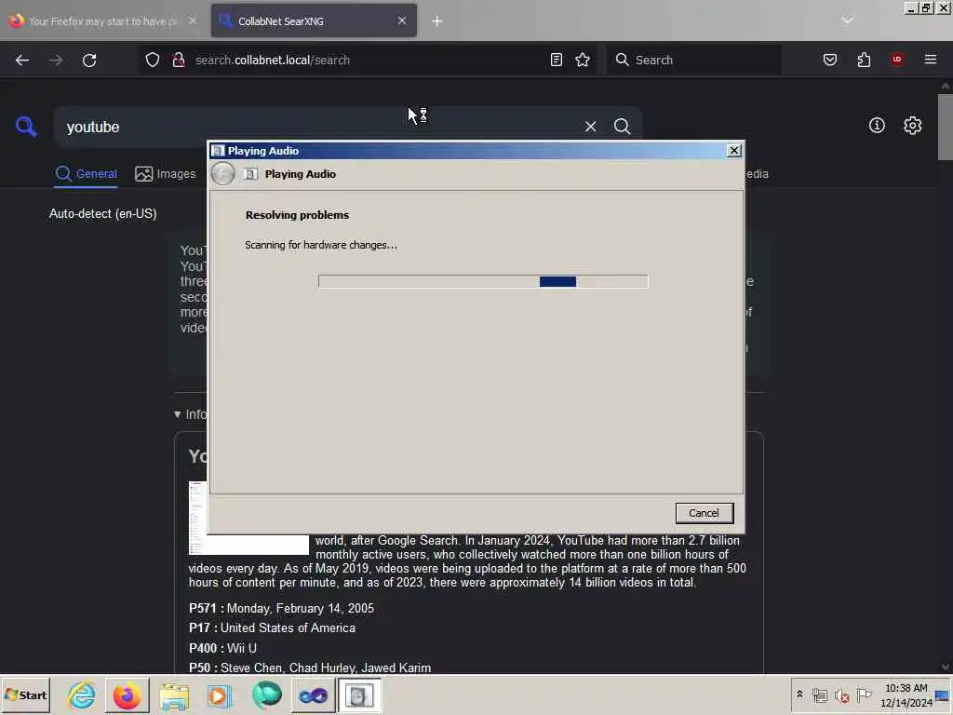Click the muted volume tray icon
Screen dimensions: 953x715
[841, 695]
